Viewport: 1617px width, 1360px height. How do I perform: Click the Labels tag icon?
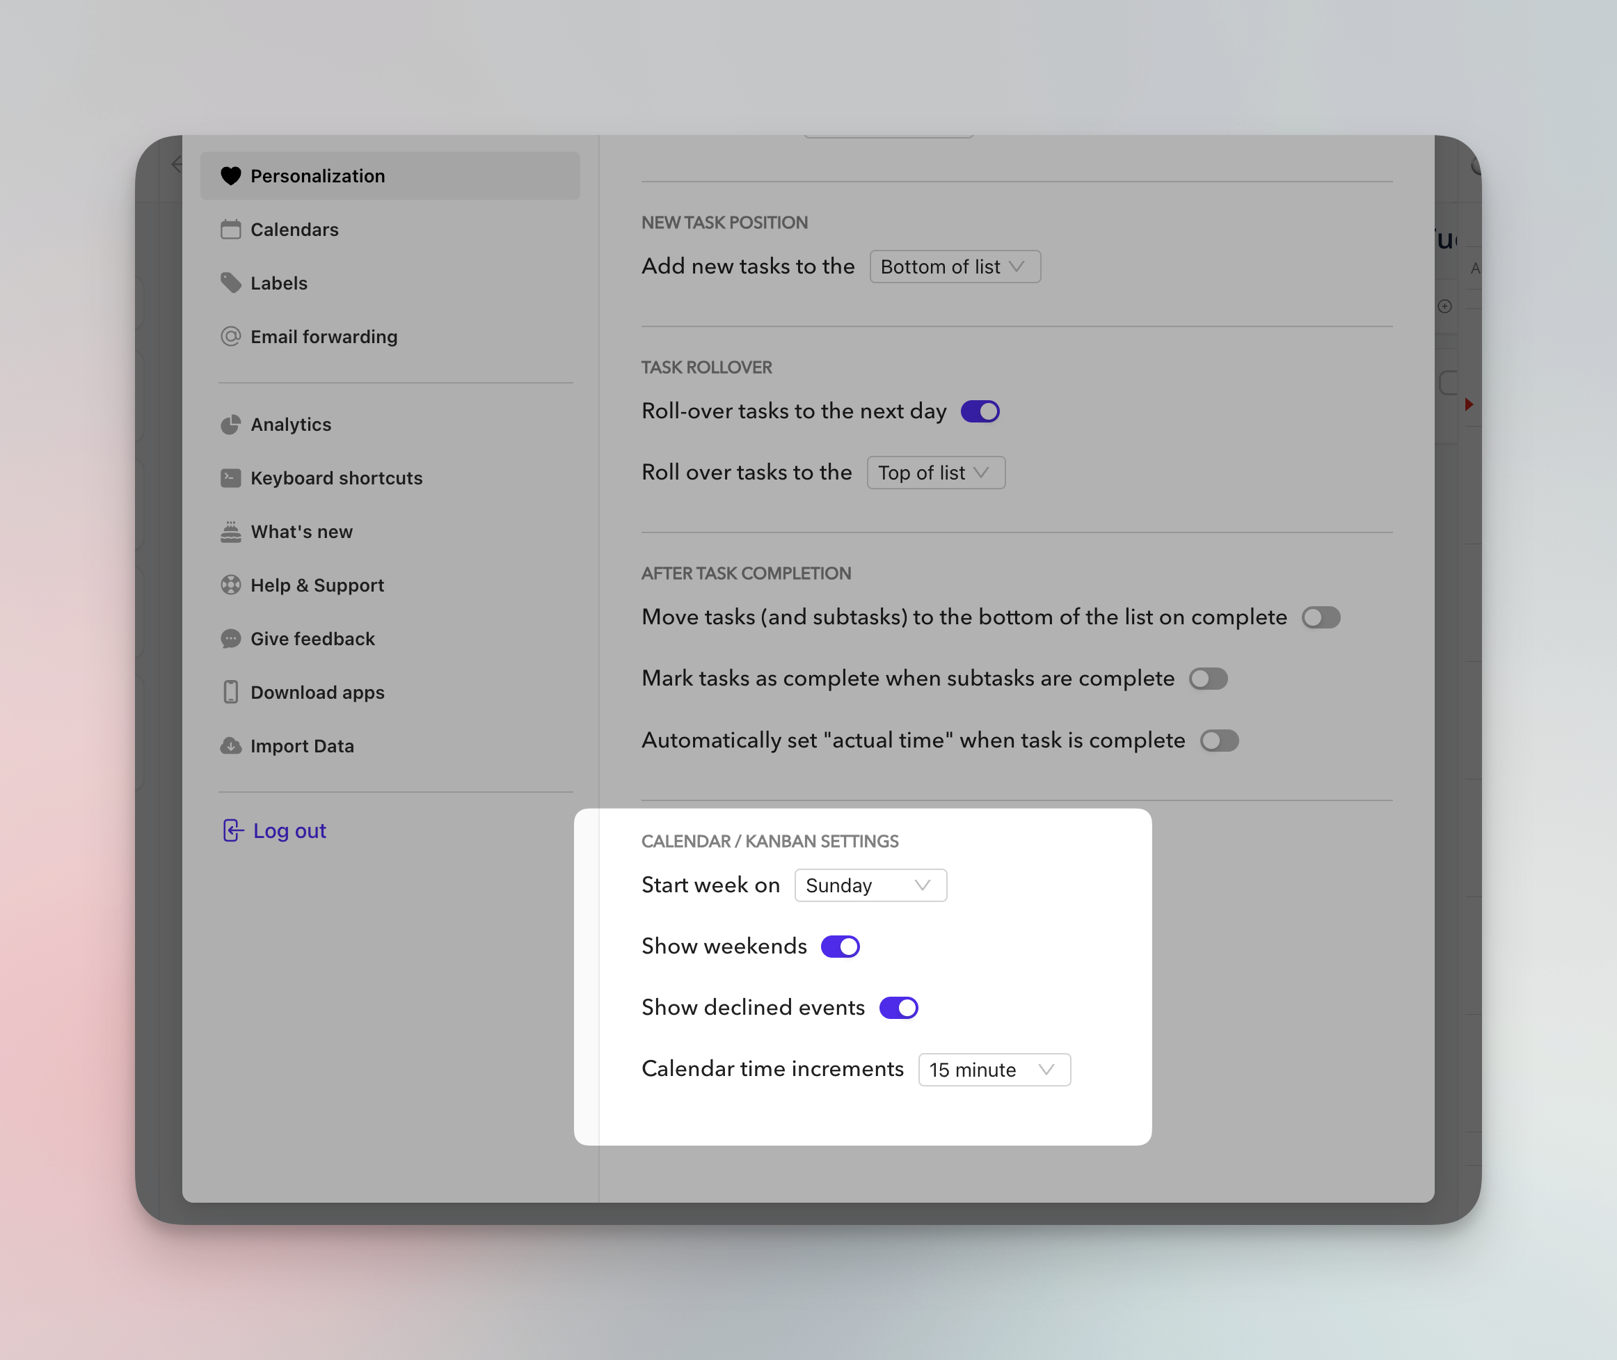tap(230, 283)
